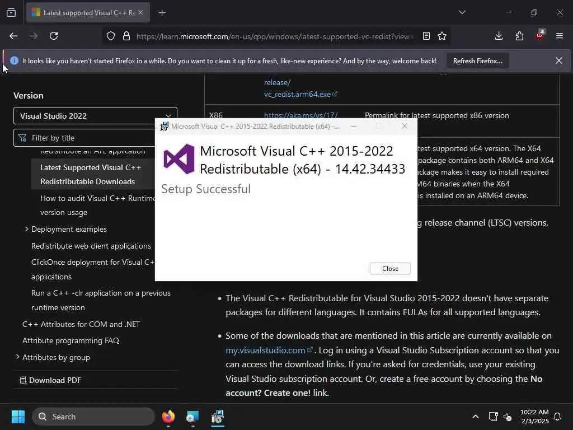573x430 pixels.
Task: Click the taskbar Search box
Action: click(93, 417)
